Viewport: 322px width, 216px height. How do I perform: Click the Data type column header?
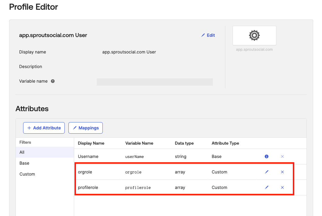point(184,143)
